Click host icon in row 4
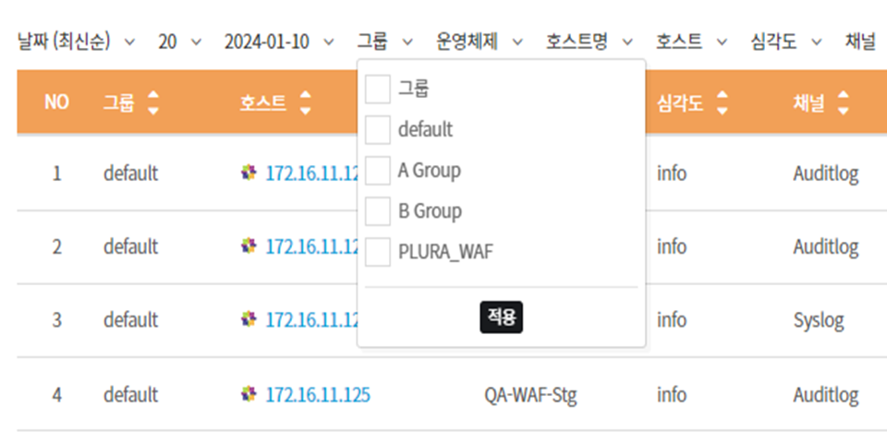 pyautogui.click(x=248, y=394)
